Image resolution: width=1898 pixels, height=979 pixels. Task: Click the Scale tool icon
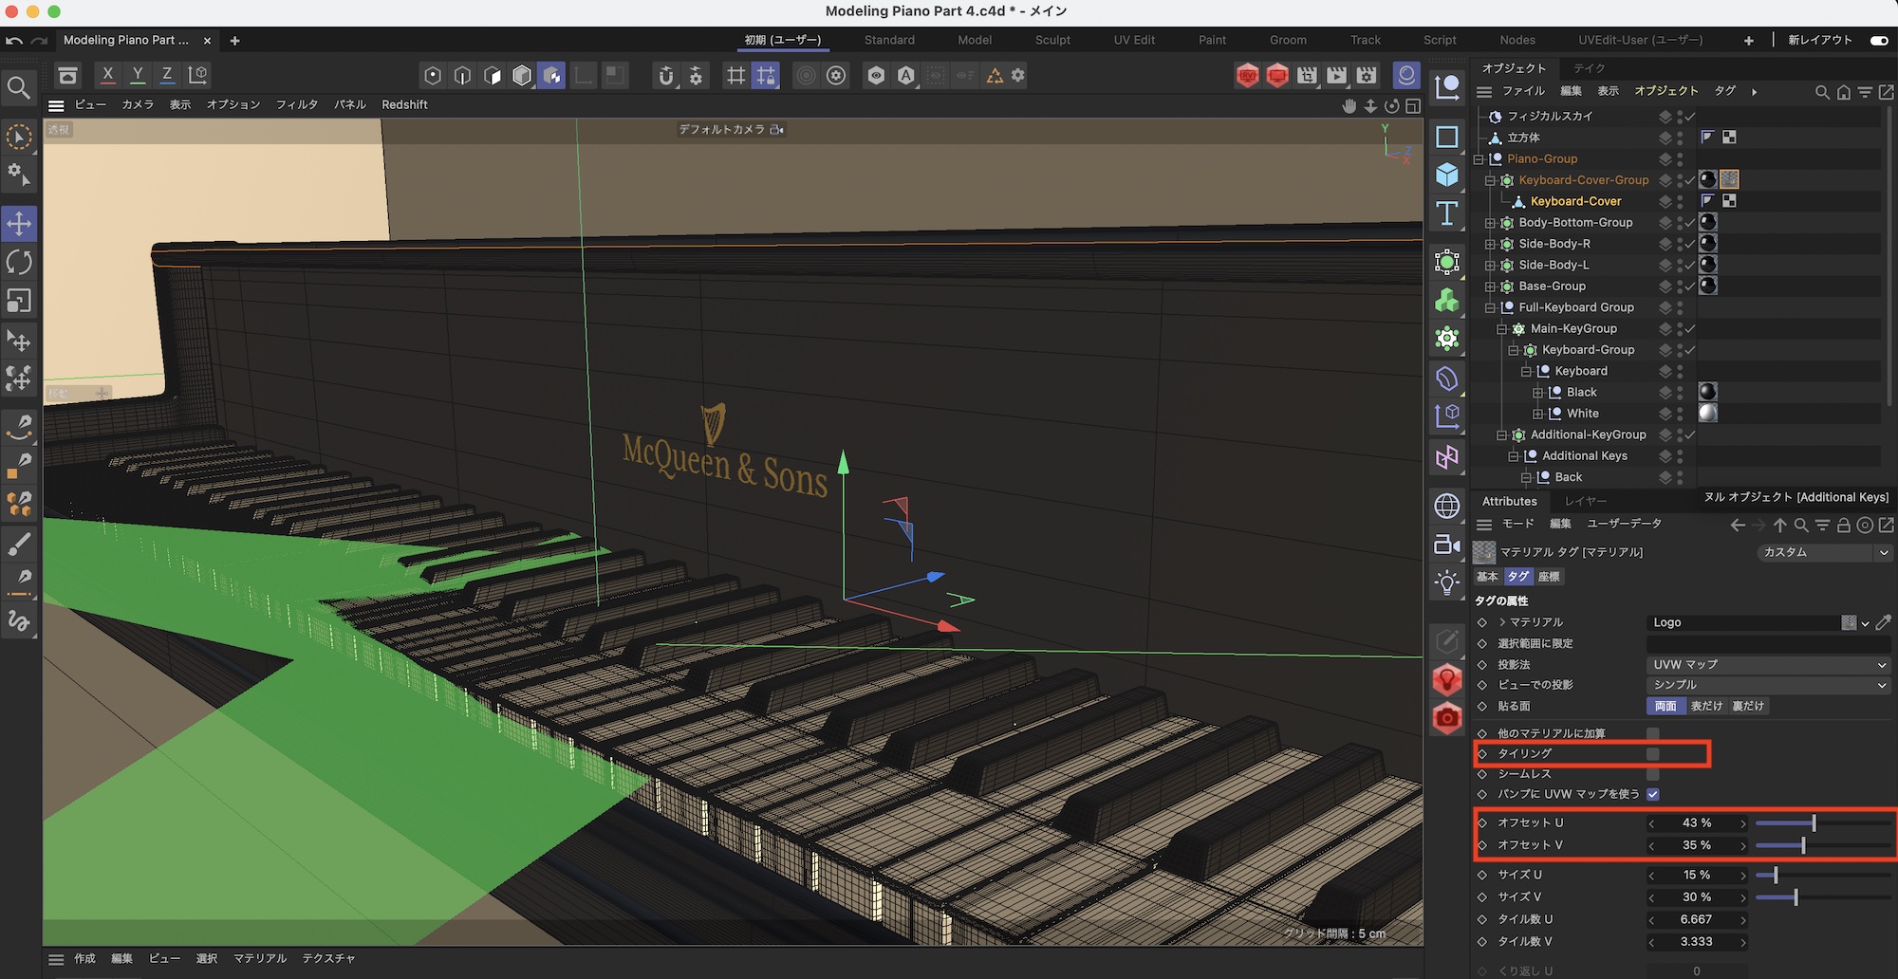pyautogui.click(x=19, y=301)
